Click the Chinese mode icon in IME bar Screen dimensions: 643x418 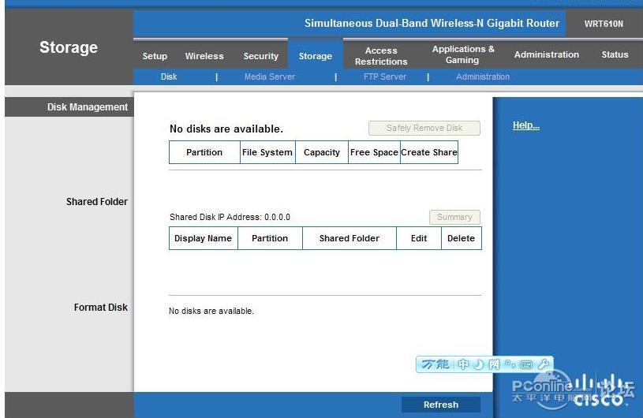[x=463, y=364]
